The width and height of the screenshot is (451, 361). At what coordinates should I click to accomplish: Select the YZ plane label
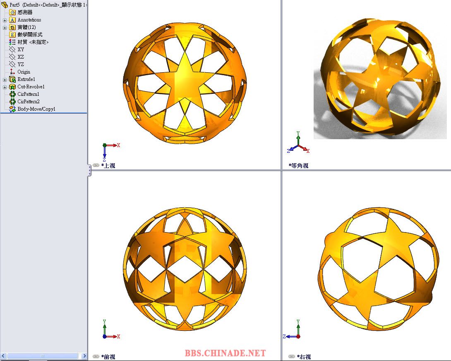(21, 64)
